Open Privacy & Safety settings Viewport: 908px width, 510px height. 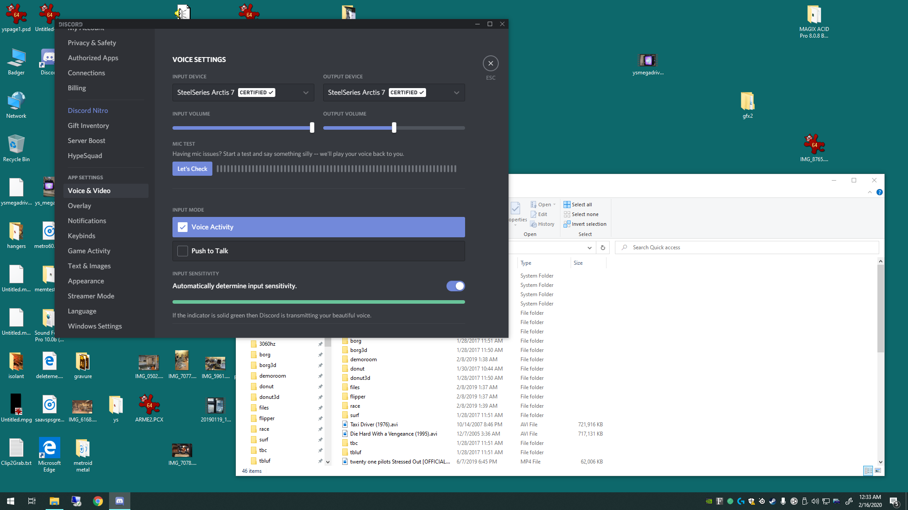[x=92, y=43]
